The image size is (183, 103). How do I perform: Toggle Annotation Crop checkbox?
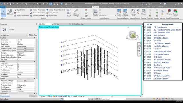pyautogui.click(x=18, y=68)
